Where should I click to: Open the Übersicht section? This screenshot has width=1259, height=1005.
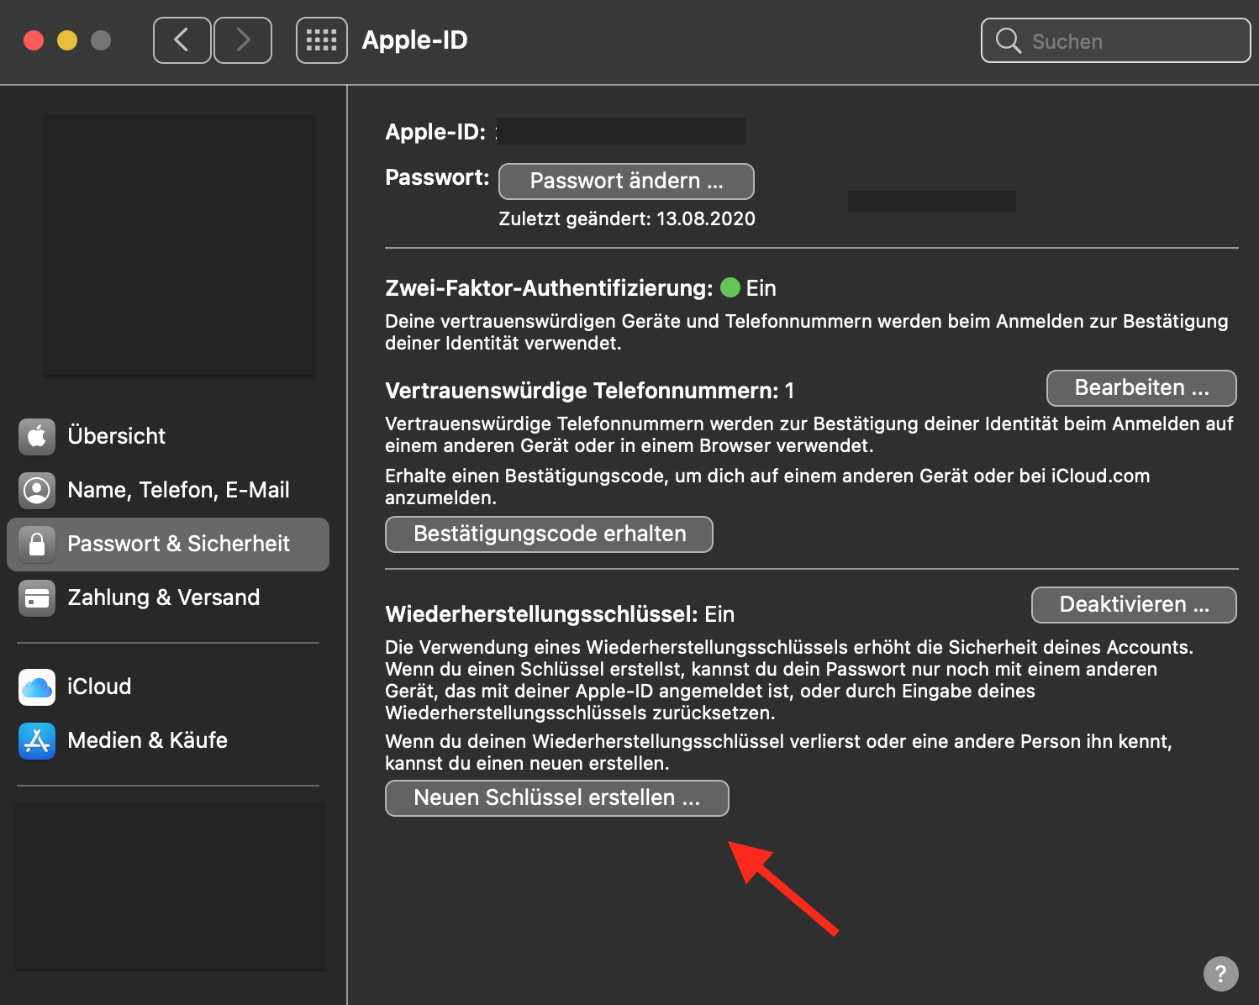[168, 436]
